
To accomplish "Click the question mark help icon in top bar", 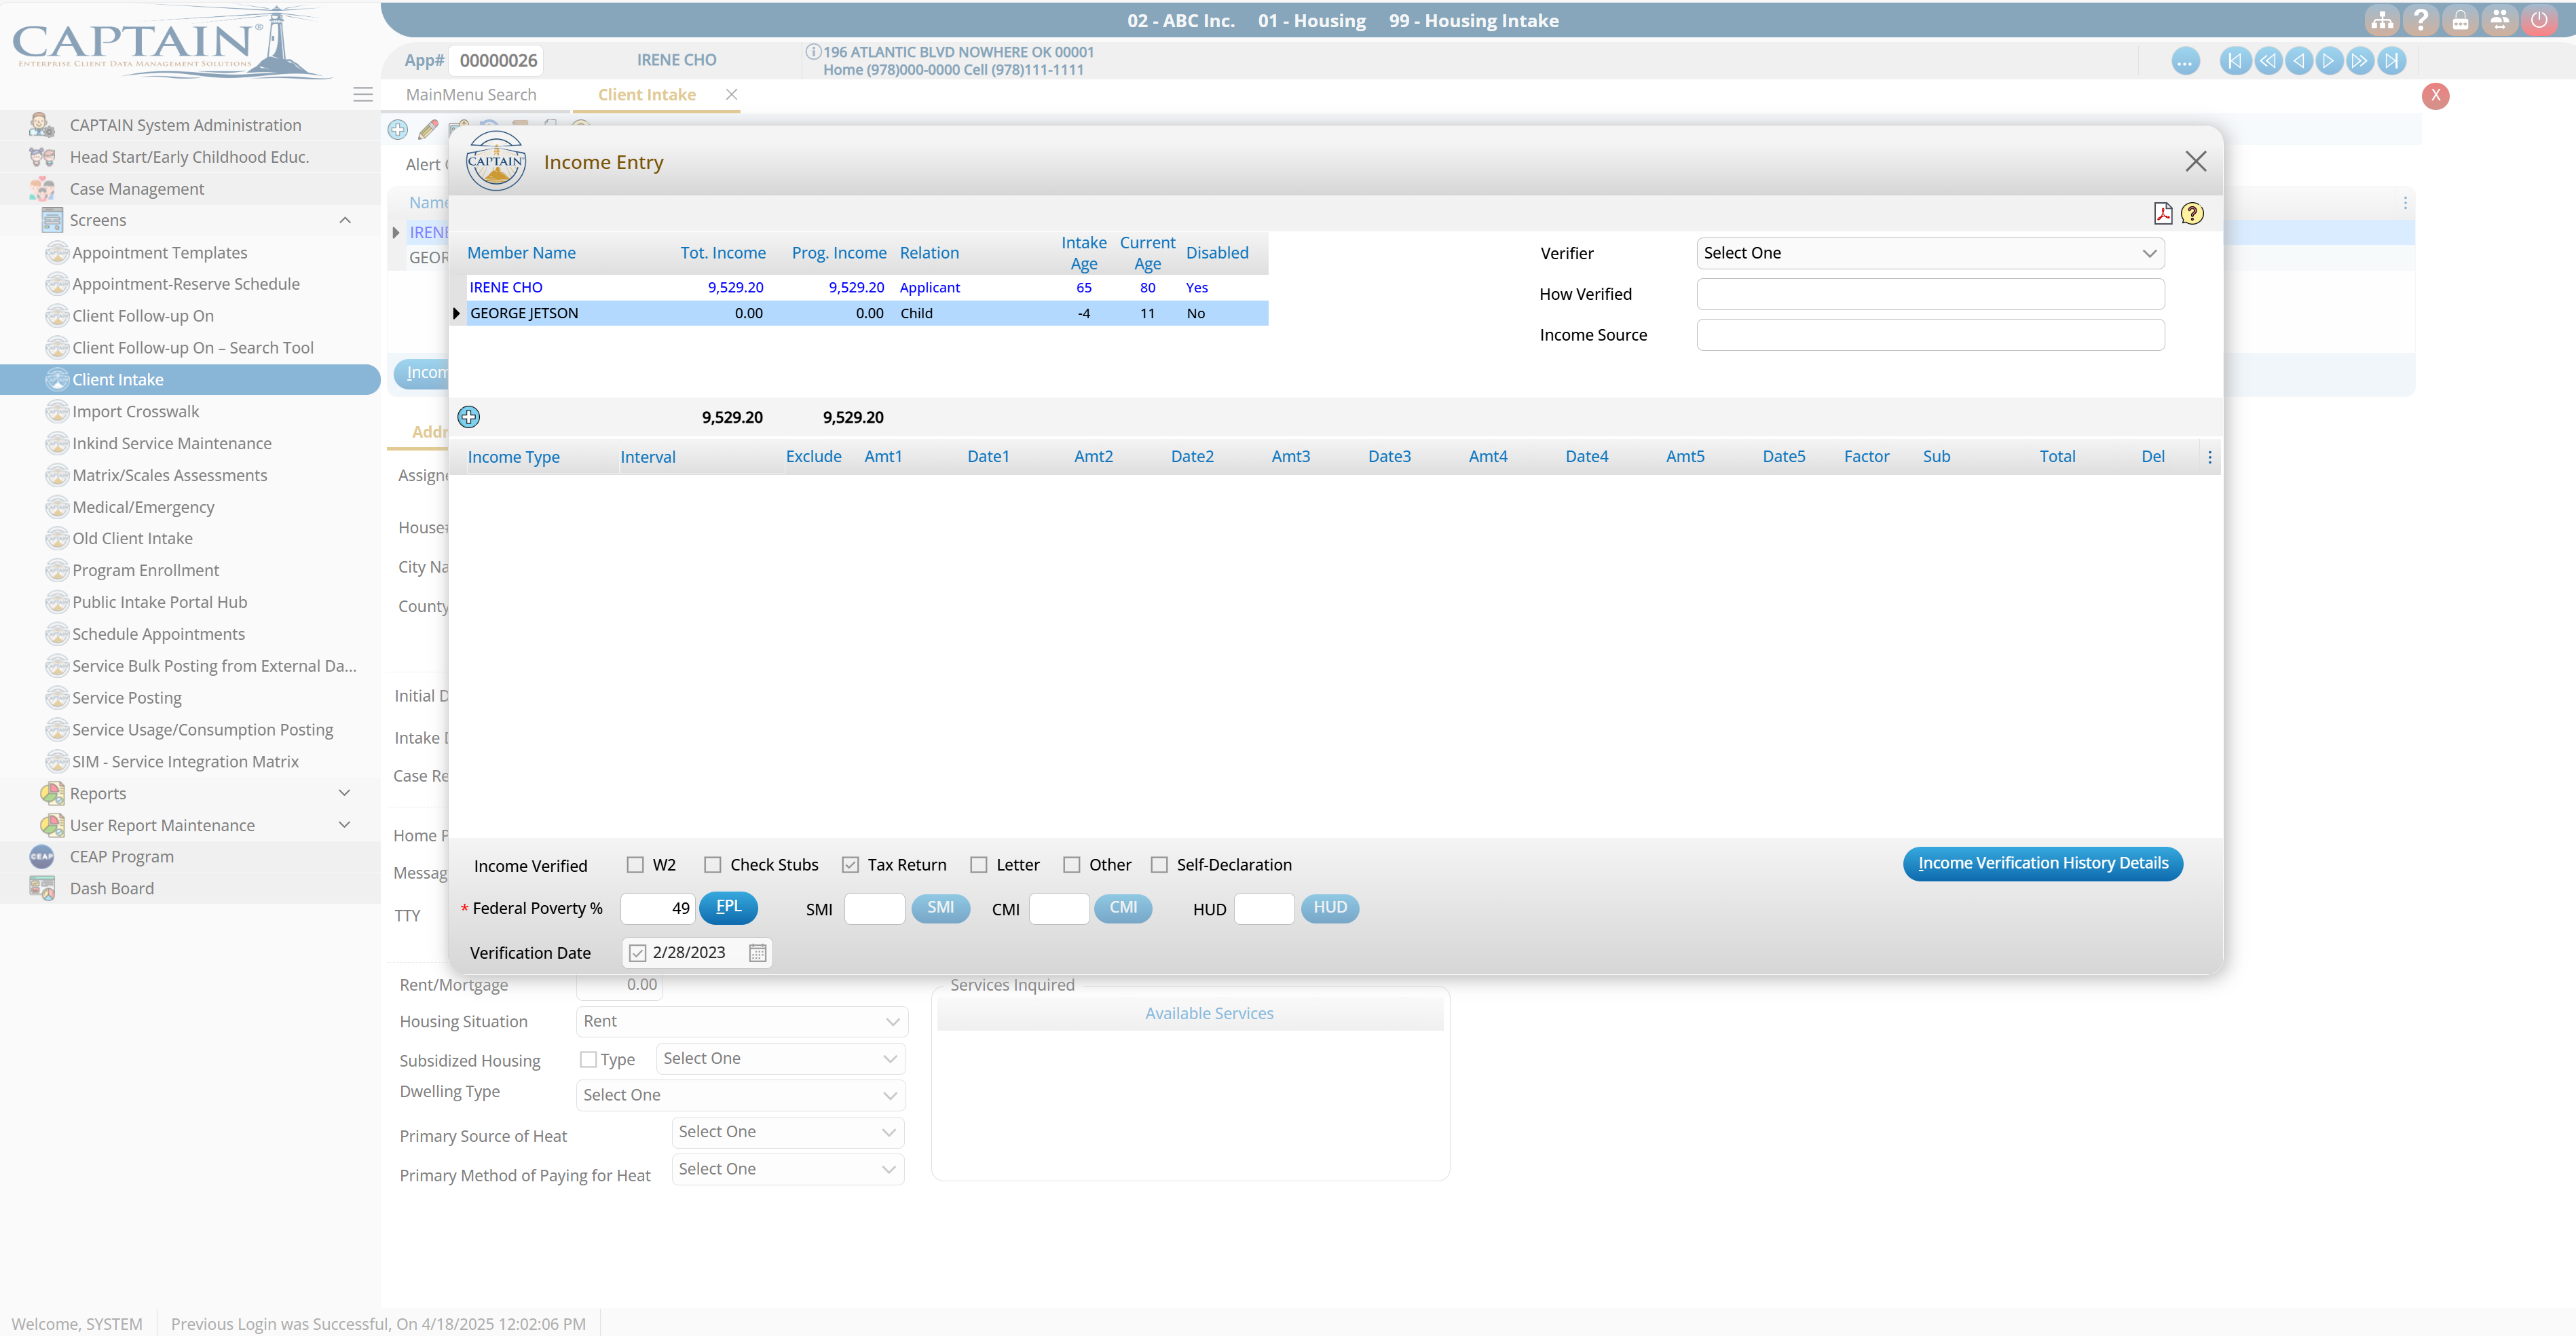I will tap(2421, 20).
